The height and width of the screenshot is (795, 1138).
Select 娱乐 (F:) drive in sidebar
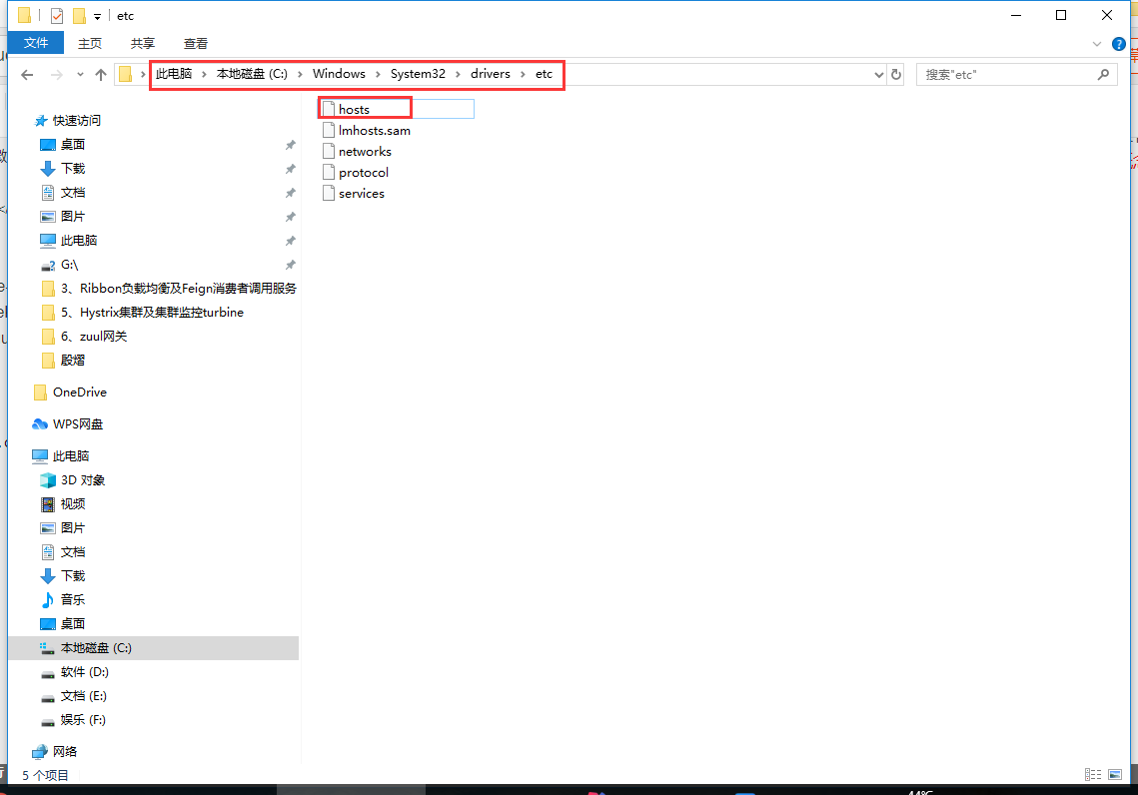click(x=83, y=720)
